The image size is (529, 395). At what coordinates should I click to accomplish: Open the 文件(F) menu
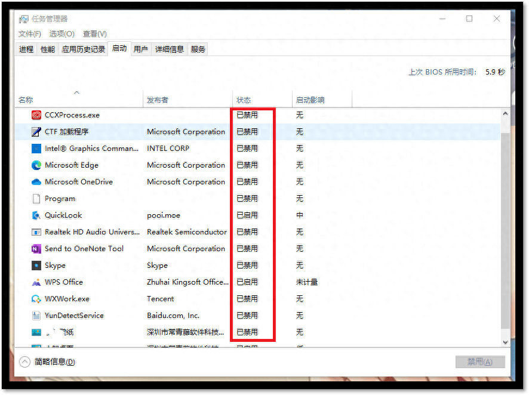pyautogui.click(x=30, y=34)
